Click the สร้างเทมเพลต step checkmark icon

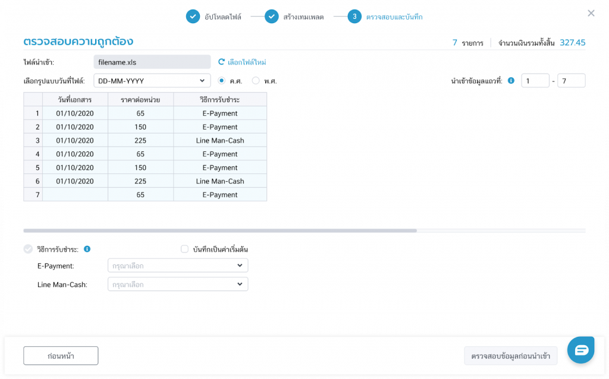click(x=271, y=17)
